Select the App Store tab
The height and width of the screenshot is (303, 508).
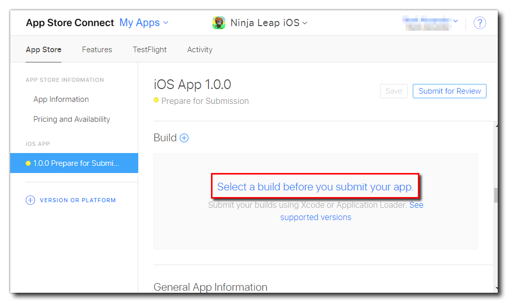pyautogui.click(x=44, y=50)
